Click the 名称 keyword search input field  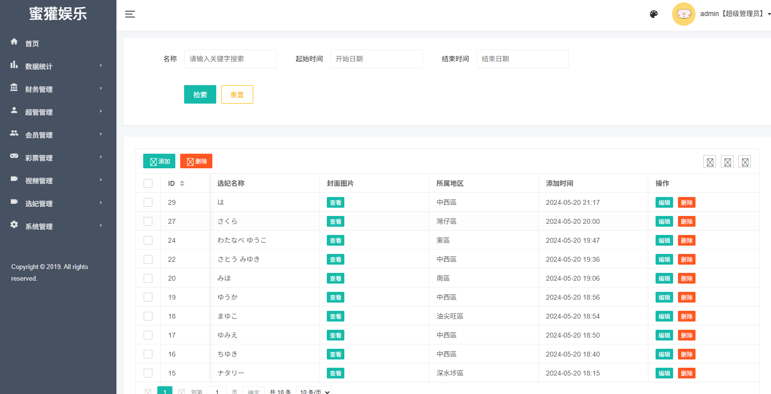pos(230,59)
